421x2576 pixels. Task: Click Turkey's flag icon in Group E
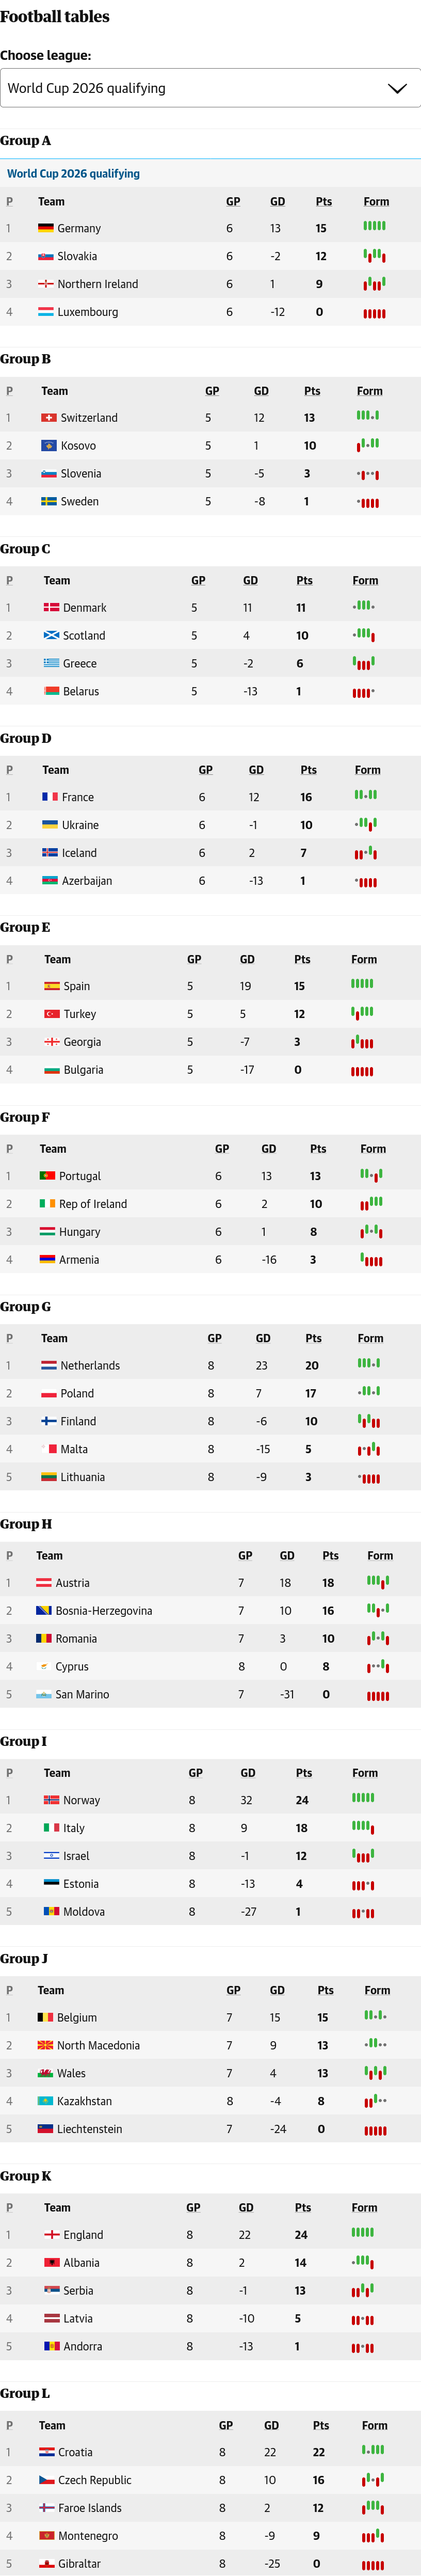(52, 1013)
